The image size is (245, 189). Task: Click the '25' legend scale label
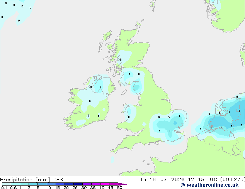[75, 187]
